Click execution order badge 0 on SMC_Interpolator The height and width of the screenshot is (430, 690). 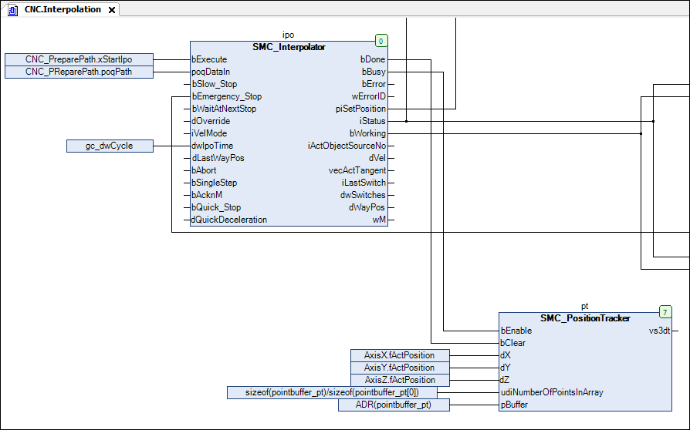coord(381,41)
